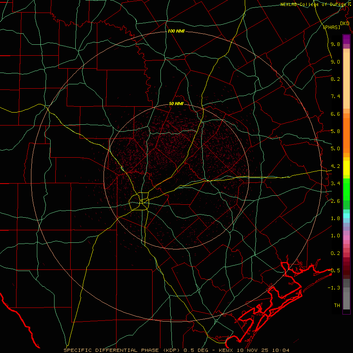The height and width of the screenshot is (353, 353).
Task: Click the 6.6 value on the scale
Action: (x=335, y=114)
